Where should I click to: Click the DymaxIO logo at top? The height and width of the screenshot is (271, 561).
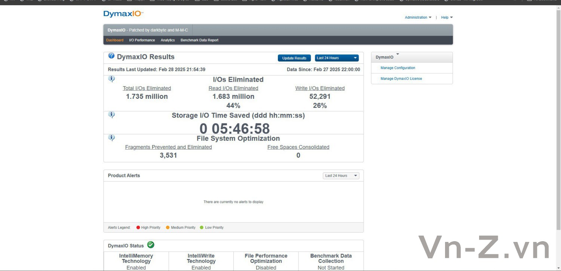[123, 14]
